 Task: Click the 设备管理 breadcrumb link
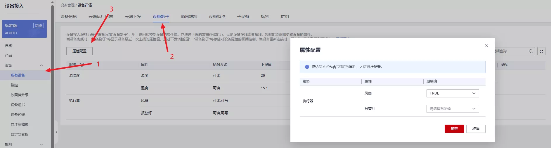[67, 5]
